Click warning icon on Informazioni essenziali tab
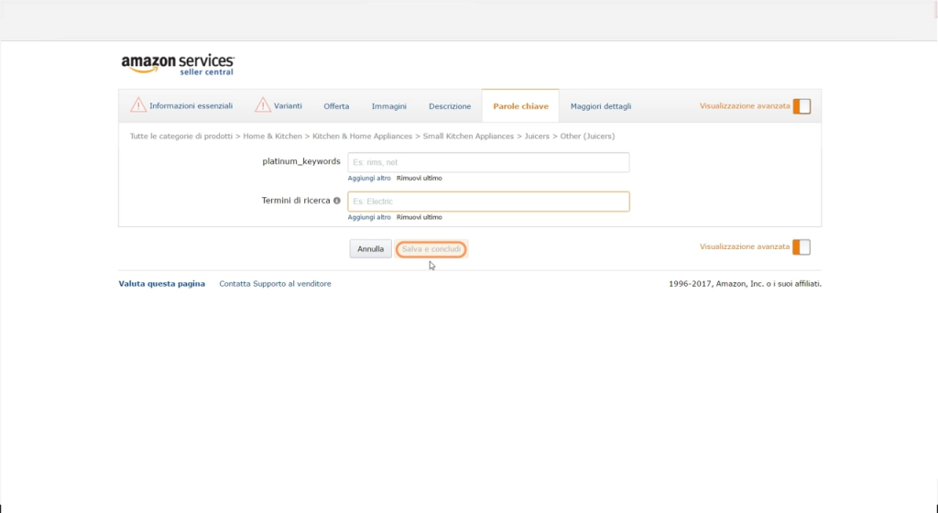Viewport: 938px width, 513px height. [x=137, y=105]
